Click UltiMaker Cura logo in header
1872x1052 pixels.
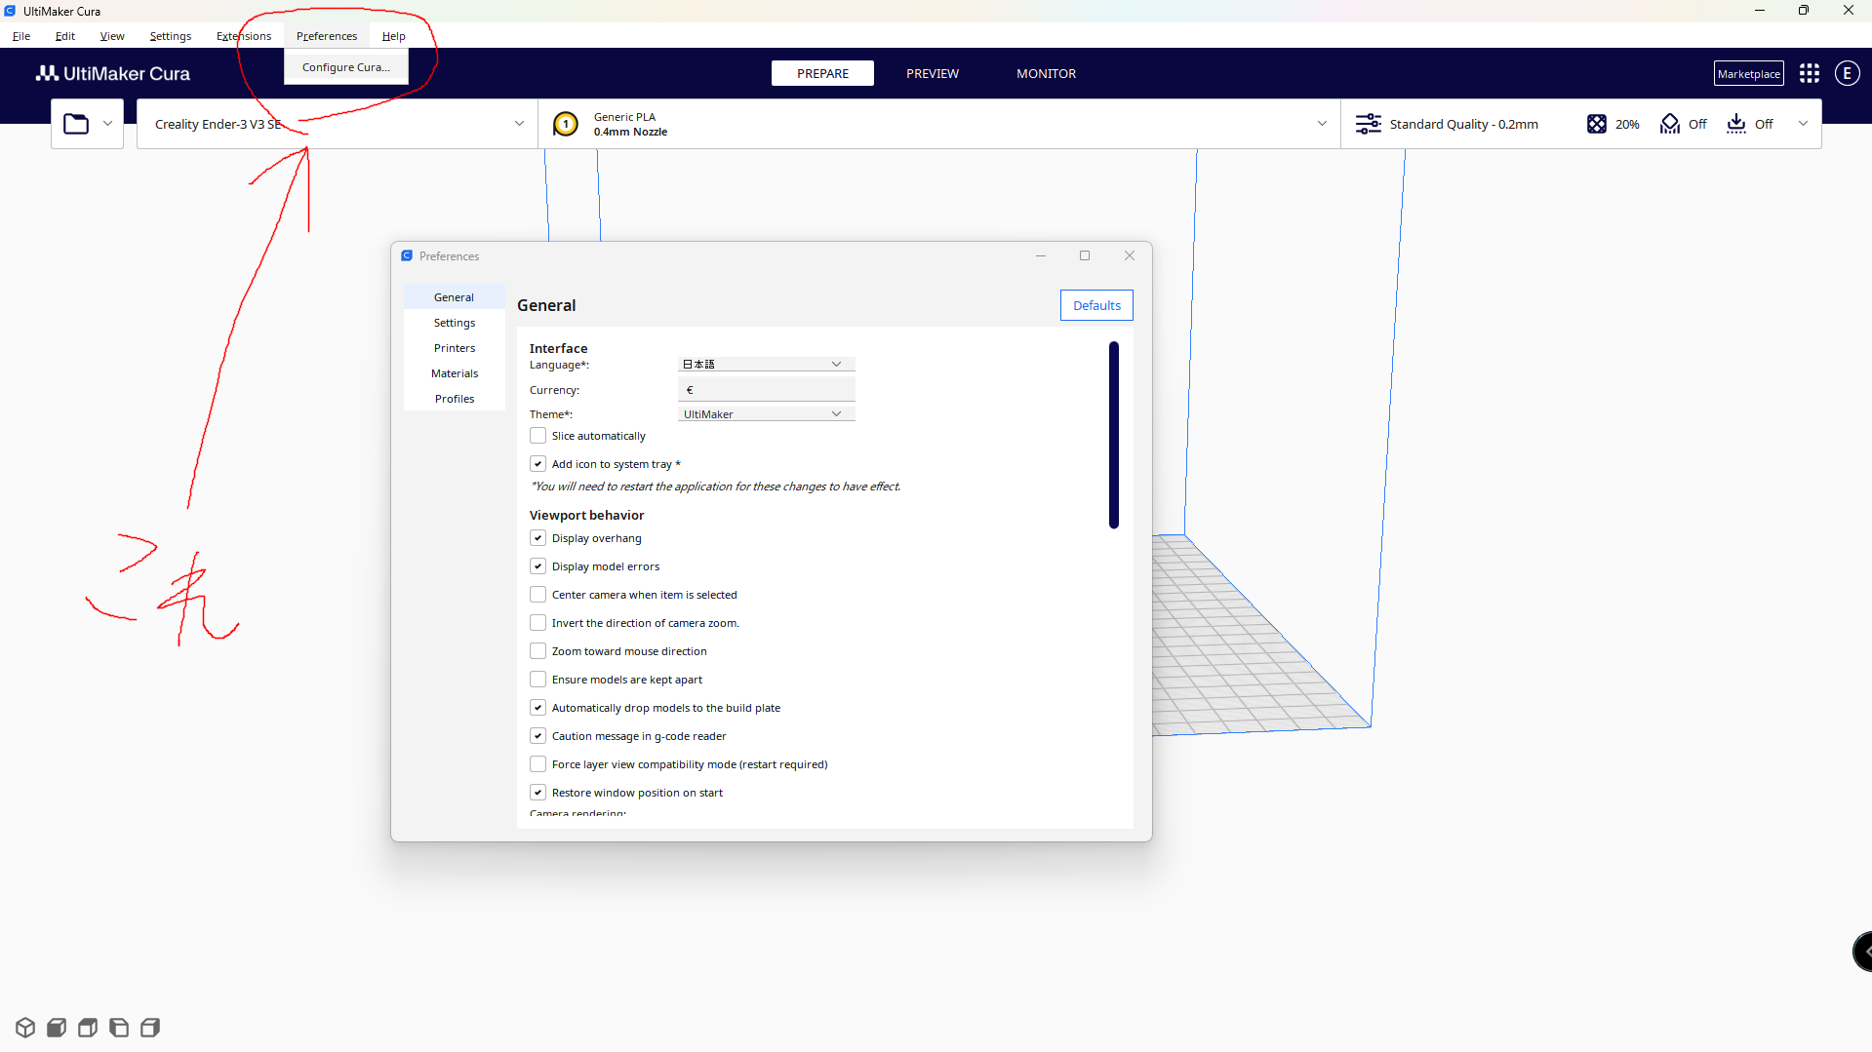(x=113, y=73)
